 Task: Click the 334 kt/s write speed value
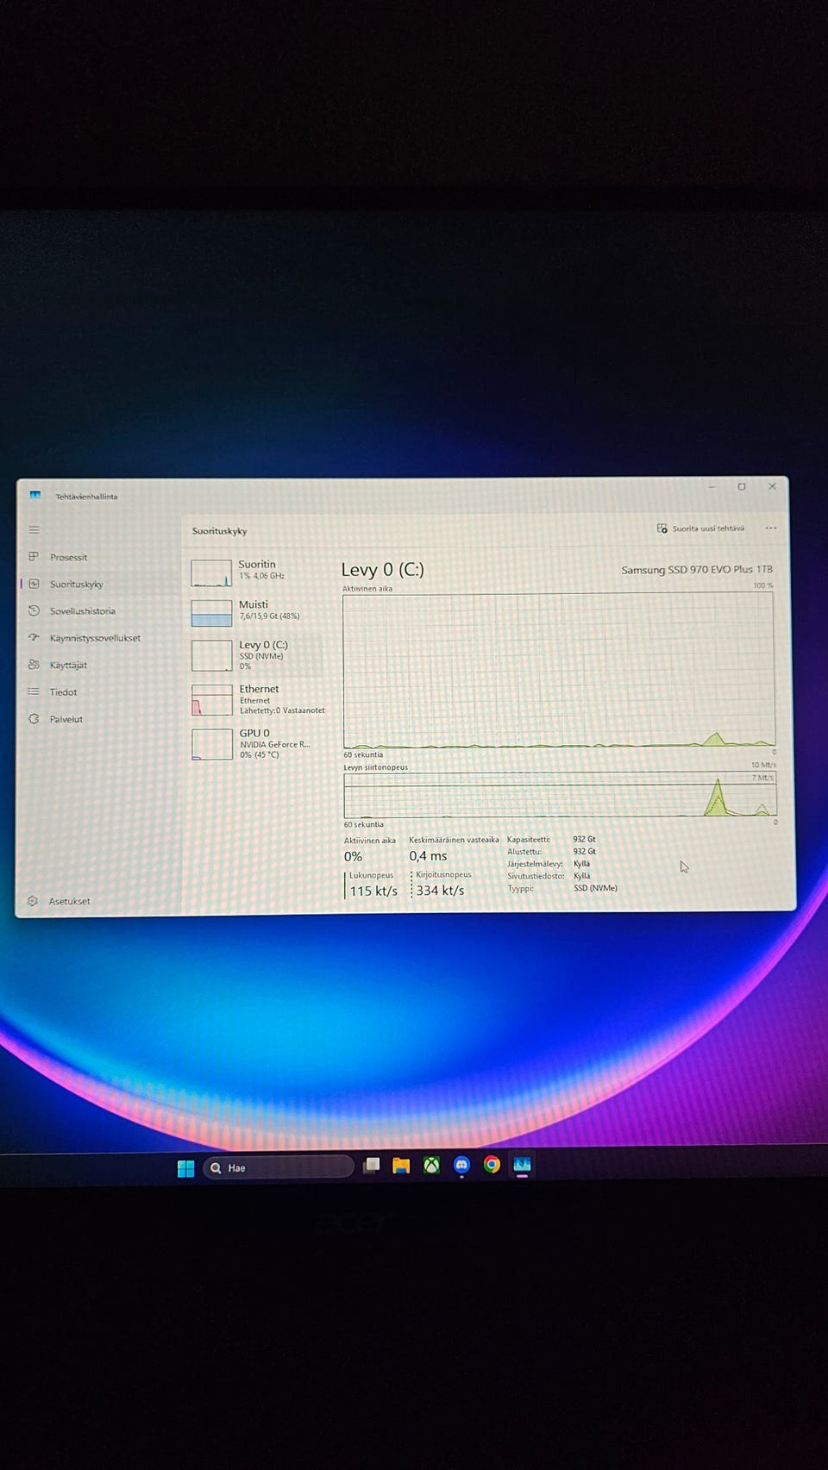click(x=440, y=891)
